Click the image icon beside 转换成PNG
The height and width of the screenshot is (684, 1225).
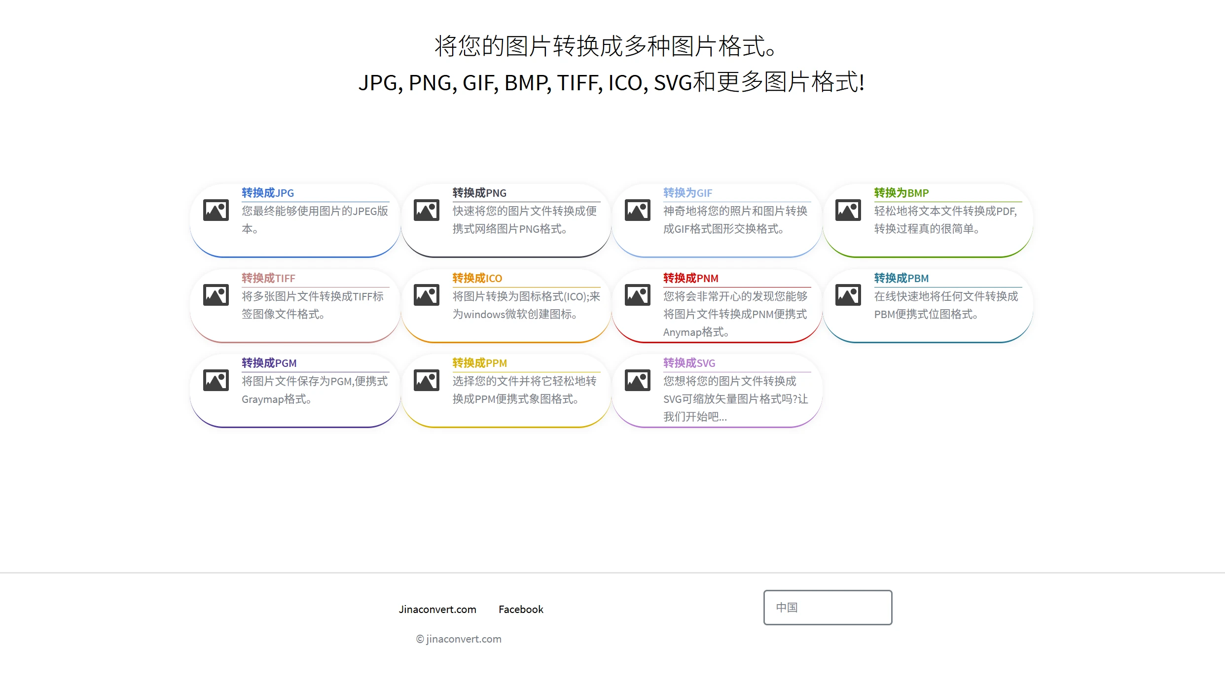(x=427, y=210)
